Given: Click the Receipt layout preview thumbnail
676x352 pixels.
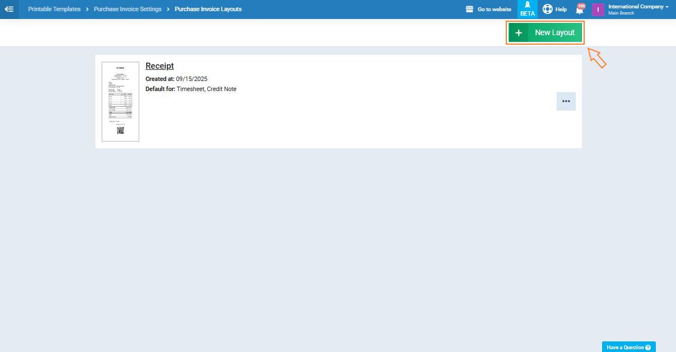Looking at the screenshot, I should 120,102.
